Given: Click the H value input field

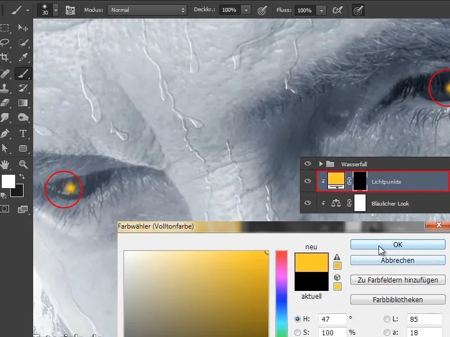Looking at the screenshot, I should click(332, 319).
